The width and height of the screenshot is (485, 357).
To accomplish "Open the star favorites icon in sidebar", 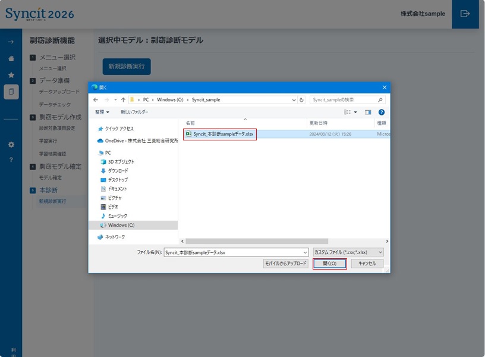I will click(x=11, y=75).
